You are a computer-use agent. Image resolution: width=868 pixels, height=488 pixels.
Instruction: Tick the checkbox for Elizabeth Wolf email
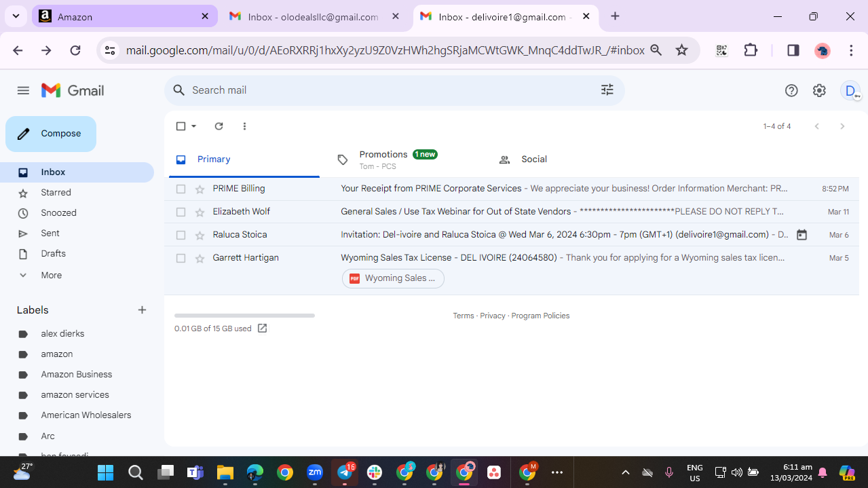181,212
